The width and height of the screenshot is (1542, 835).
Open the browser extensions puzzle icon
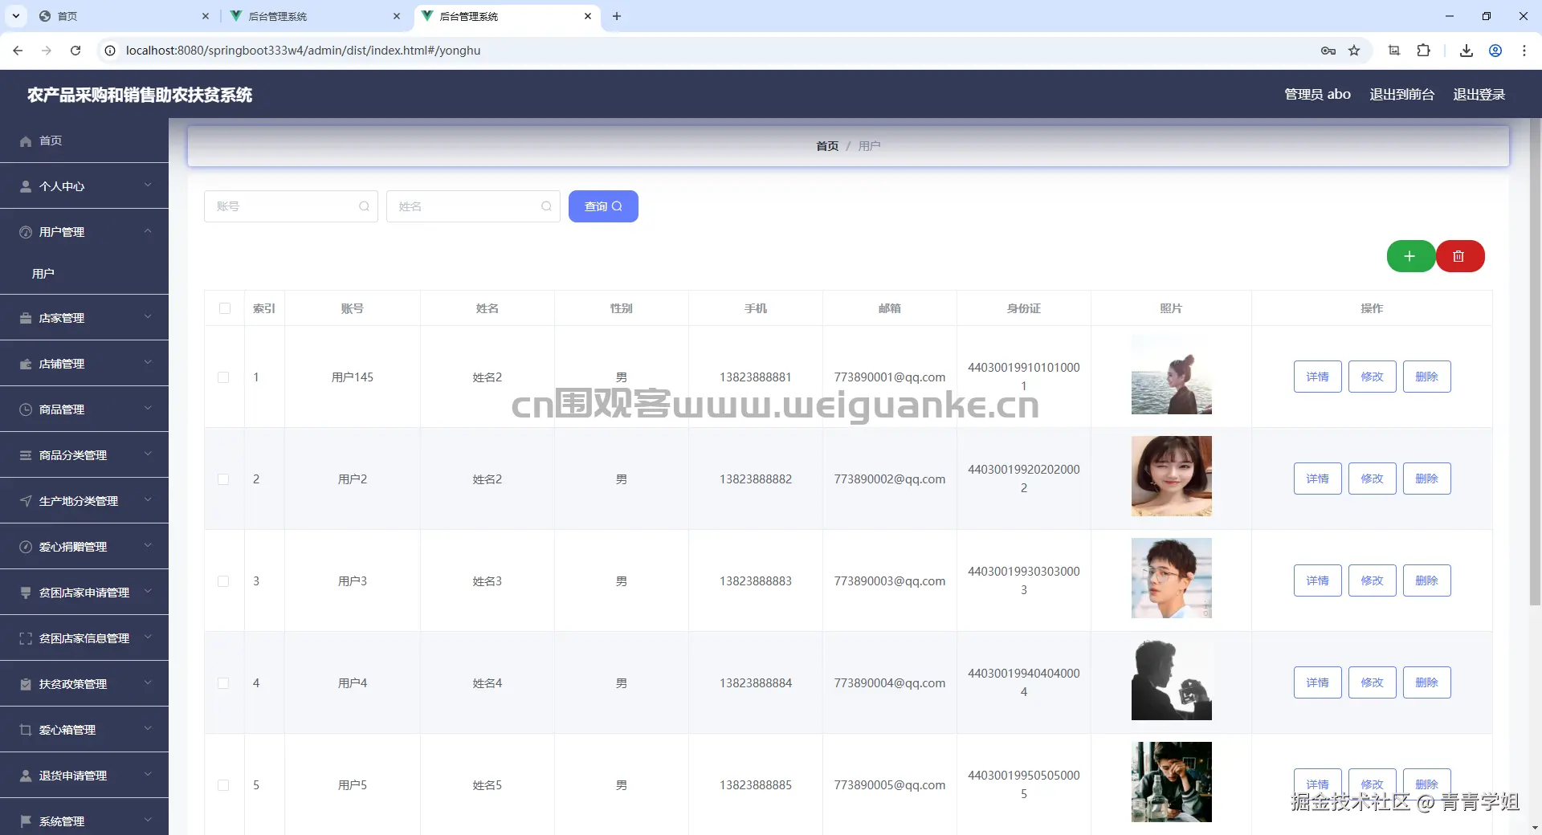[1423, 51]
